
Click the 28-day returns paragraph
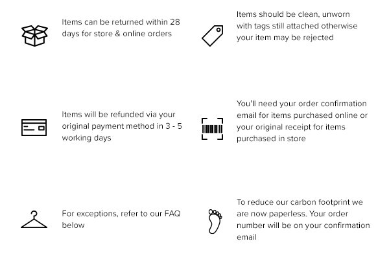point(121,27)
